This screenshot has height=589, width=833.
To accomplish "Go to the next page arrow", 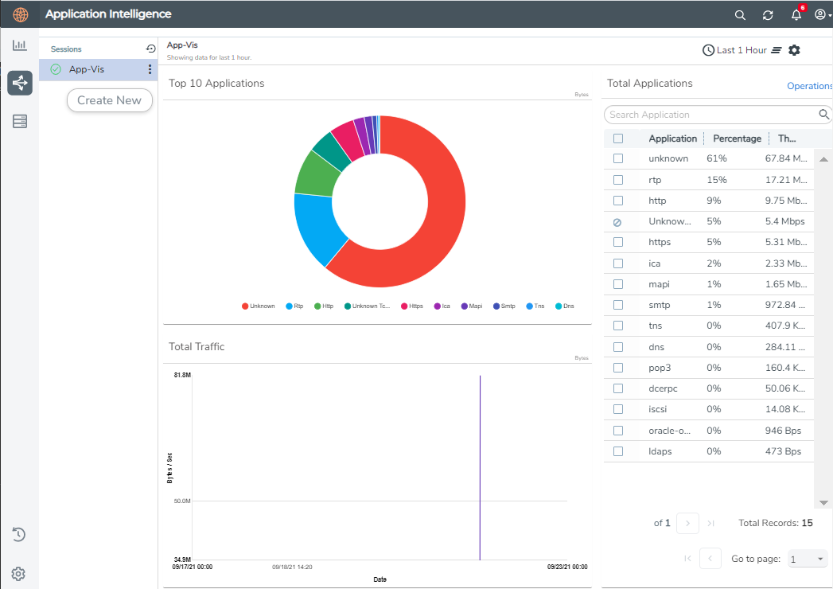I will pyautogui.click(x=687, y=523).
